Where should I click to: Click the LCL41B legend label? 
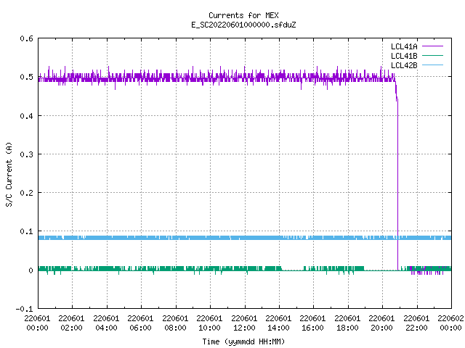pyautogui.click(x=404, y=56)
